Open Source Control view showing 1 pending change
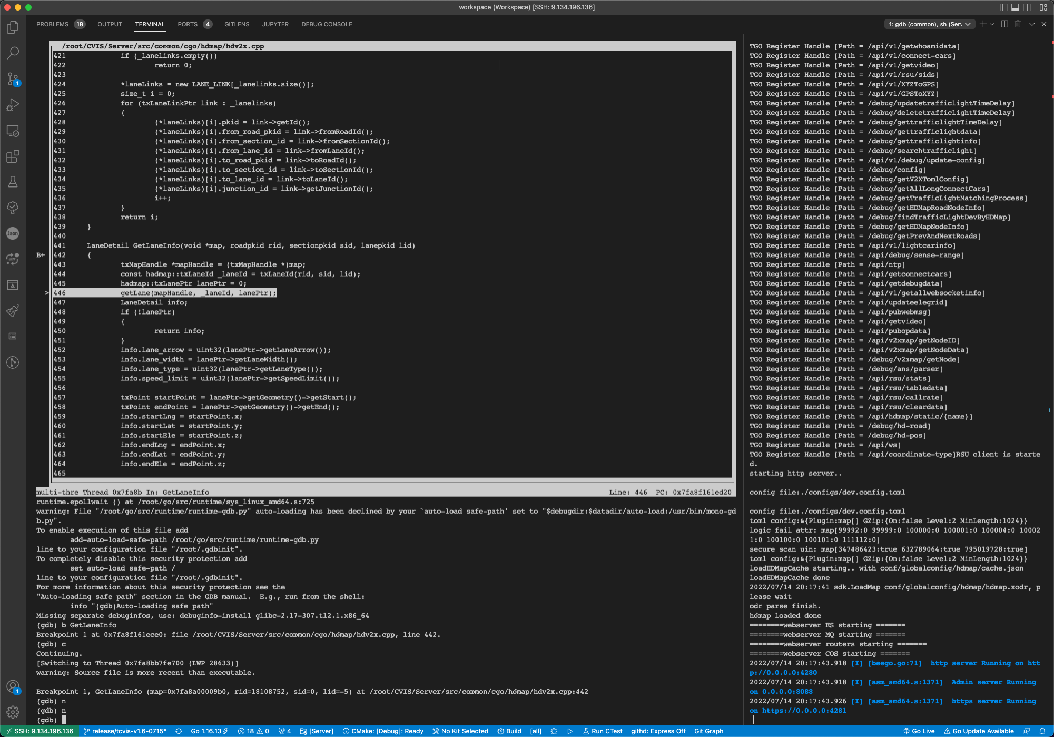Viewport: 1054px width, 737px height. 13,78
